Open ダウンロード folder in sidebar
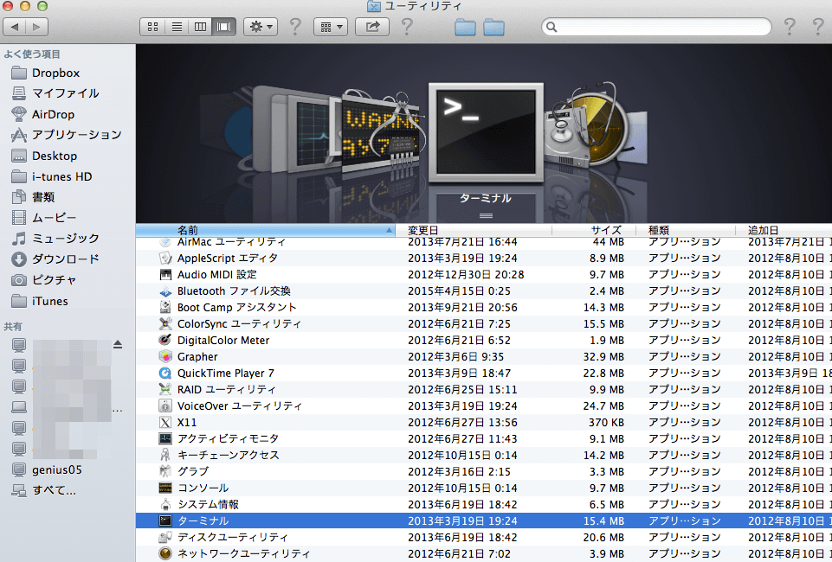Screen dimensions: 832x562 pos(65,259)
